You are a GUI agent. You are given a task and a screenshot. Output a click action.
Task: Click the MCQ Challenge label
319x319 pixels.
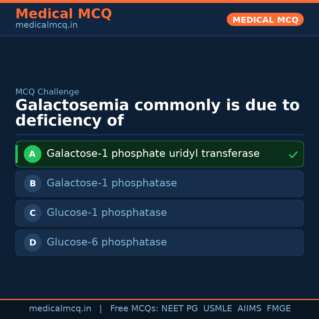point(47,92)
